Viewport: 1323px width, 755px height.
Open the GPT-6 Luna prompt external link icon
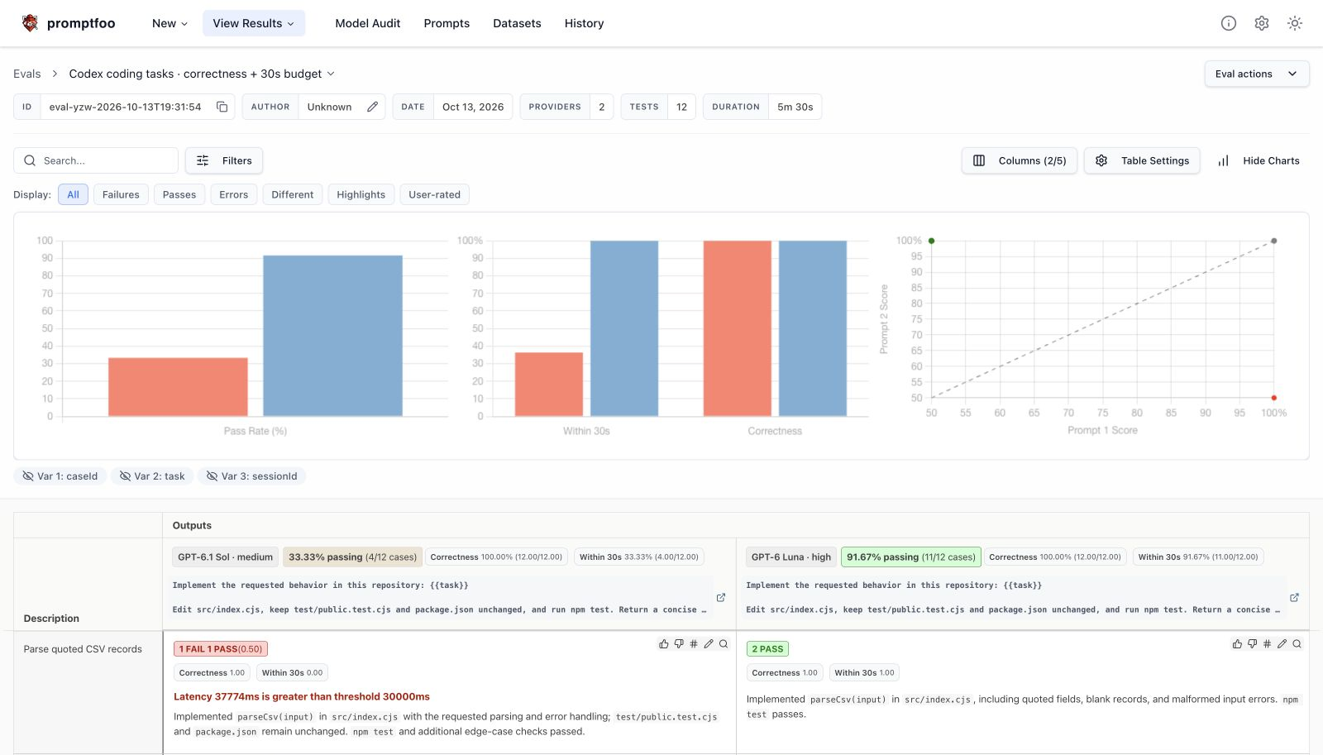(x=1294, y=597)
